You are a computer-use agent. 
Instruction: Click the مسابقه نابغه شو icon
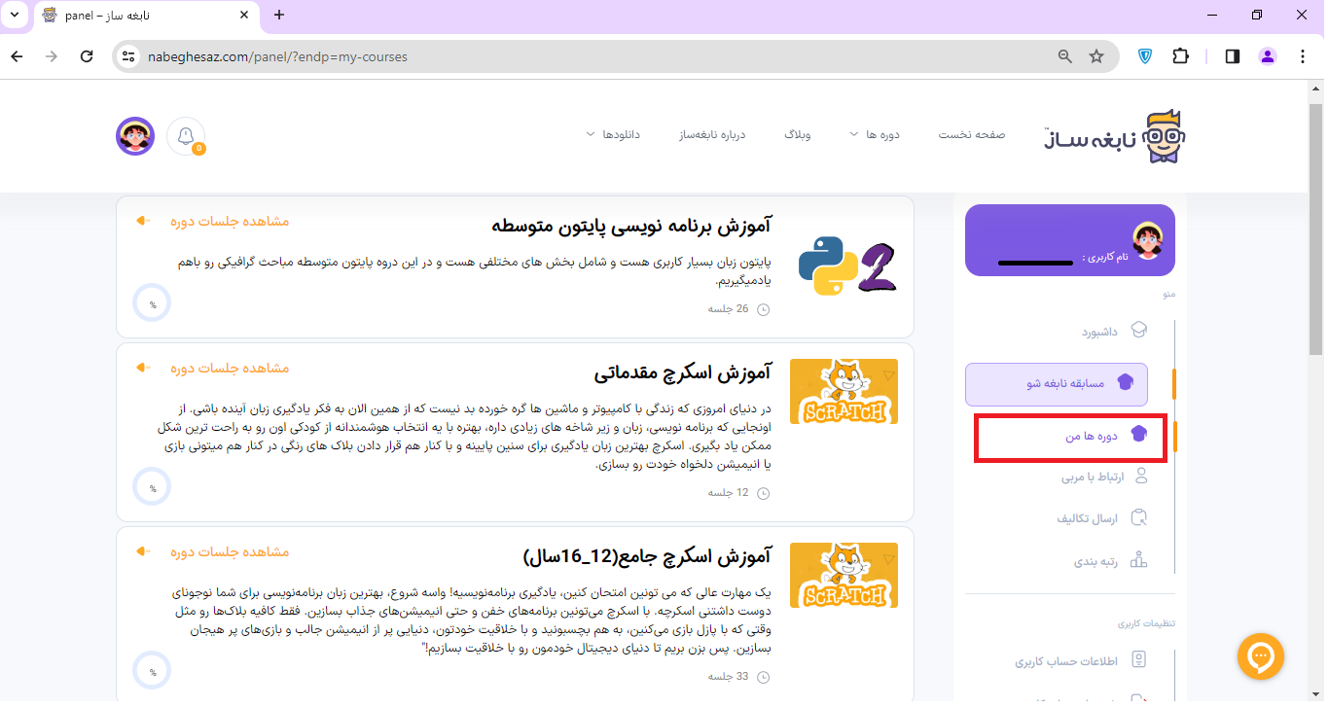pos(1126,383)
